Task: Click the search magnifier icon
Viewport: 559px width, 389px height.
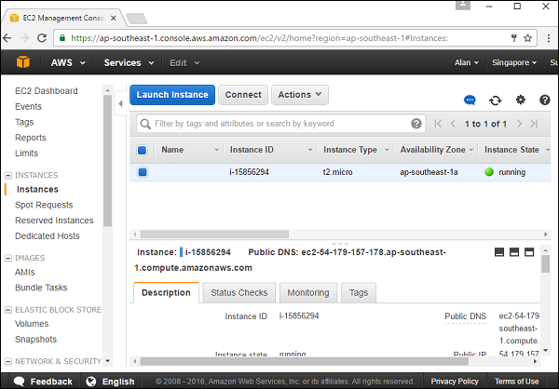Action: pos(145,124)
